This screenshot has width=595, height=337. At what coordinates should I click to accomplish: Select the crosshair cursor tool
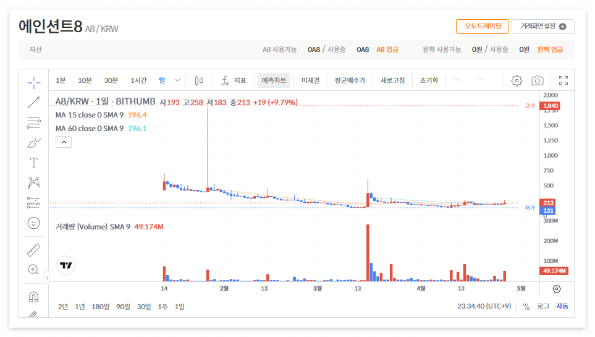pyautogui.click(x=34, y=82)
